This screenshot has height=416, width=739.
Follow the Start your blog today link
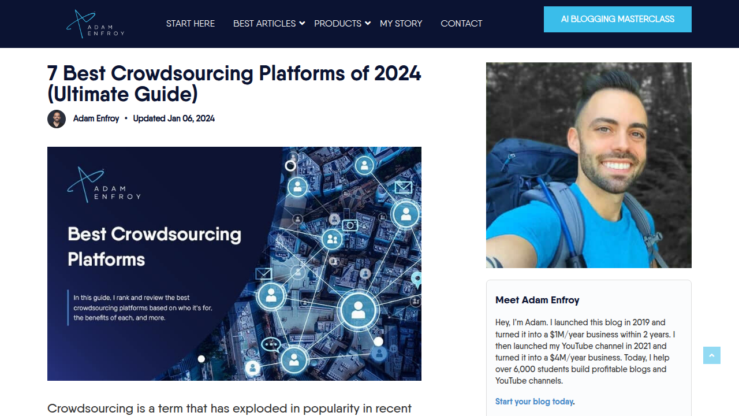click(x=535, y=402)
